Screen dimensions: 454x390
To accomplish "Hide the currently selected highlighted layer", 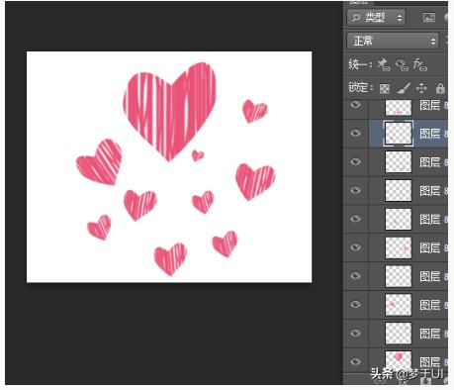I will coord(355,133).
